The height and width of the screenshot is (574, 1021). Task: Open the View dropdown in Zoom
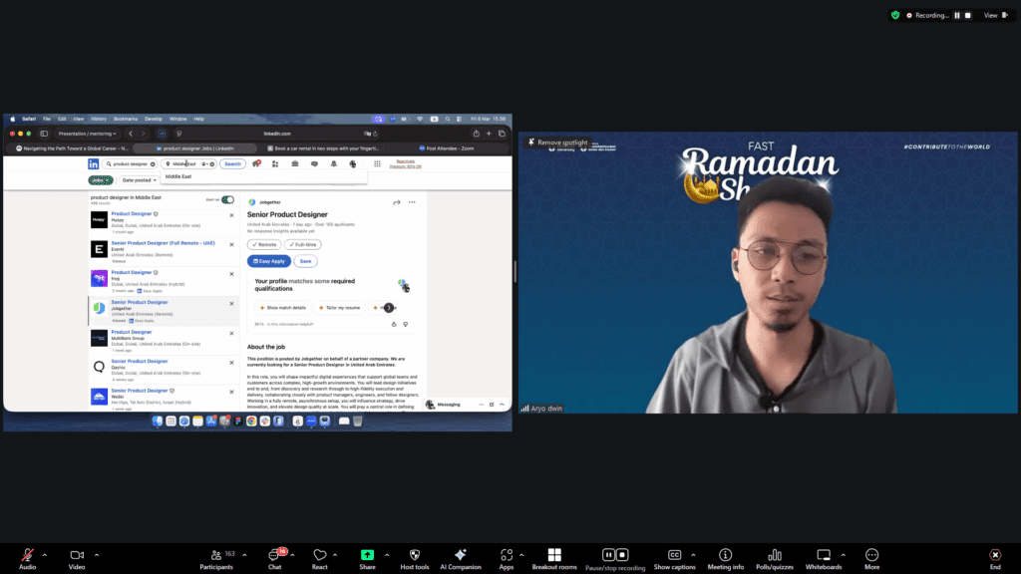[x=993, y=15]
